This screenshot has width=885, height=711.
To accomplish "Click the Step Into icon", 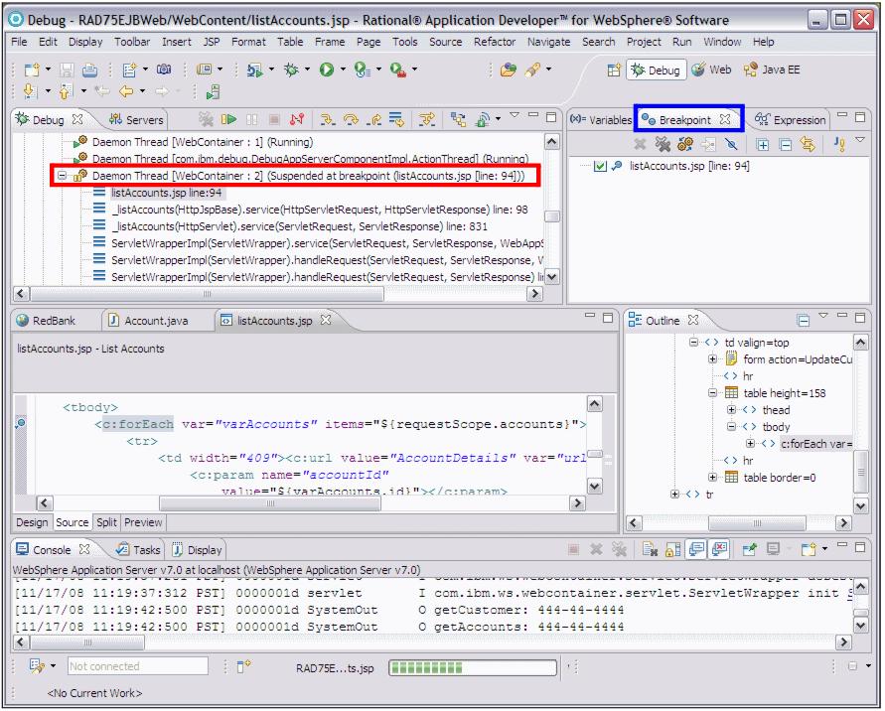I will [x=328, y=119].
